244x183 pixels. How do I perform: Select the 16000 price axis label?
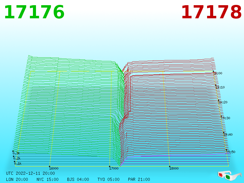(54, 168)
